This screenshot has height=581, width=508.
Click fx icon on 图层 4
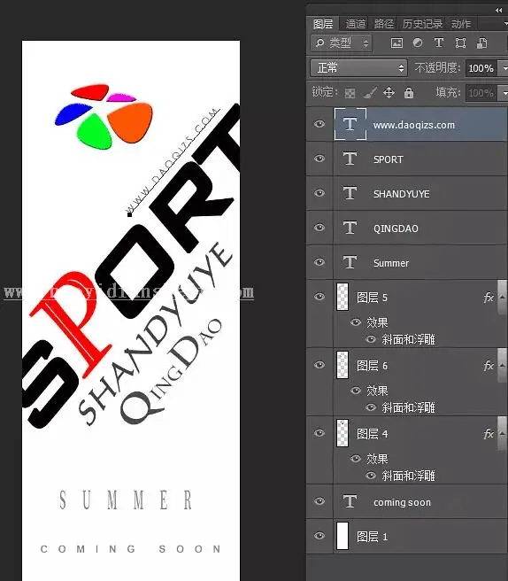click(489, 433)
